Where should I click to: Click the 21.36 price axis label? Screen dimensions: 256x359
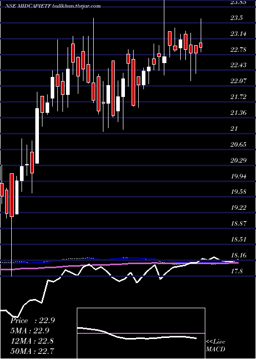point(239,113)
